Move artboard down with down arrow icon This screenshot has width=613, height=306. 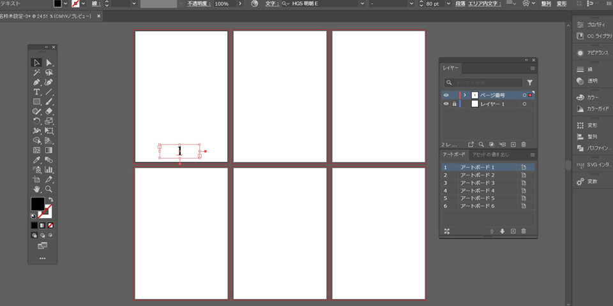(x=502, y=231)
